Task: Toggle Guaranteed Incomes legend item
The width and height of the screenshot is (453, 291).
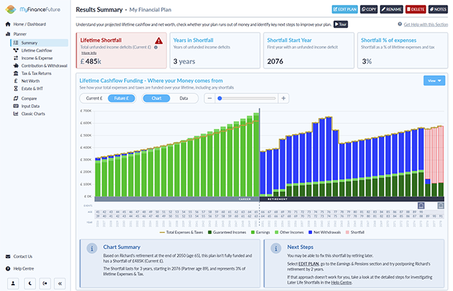Action: click(x=227, y=233)
